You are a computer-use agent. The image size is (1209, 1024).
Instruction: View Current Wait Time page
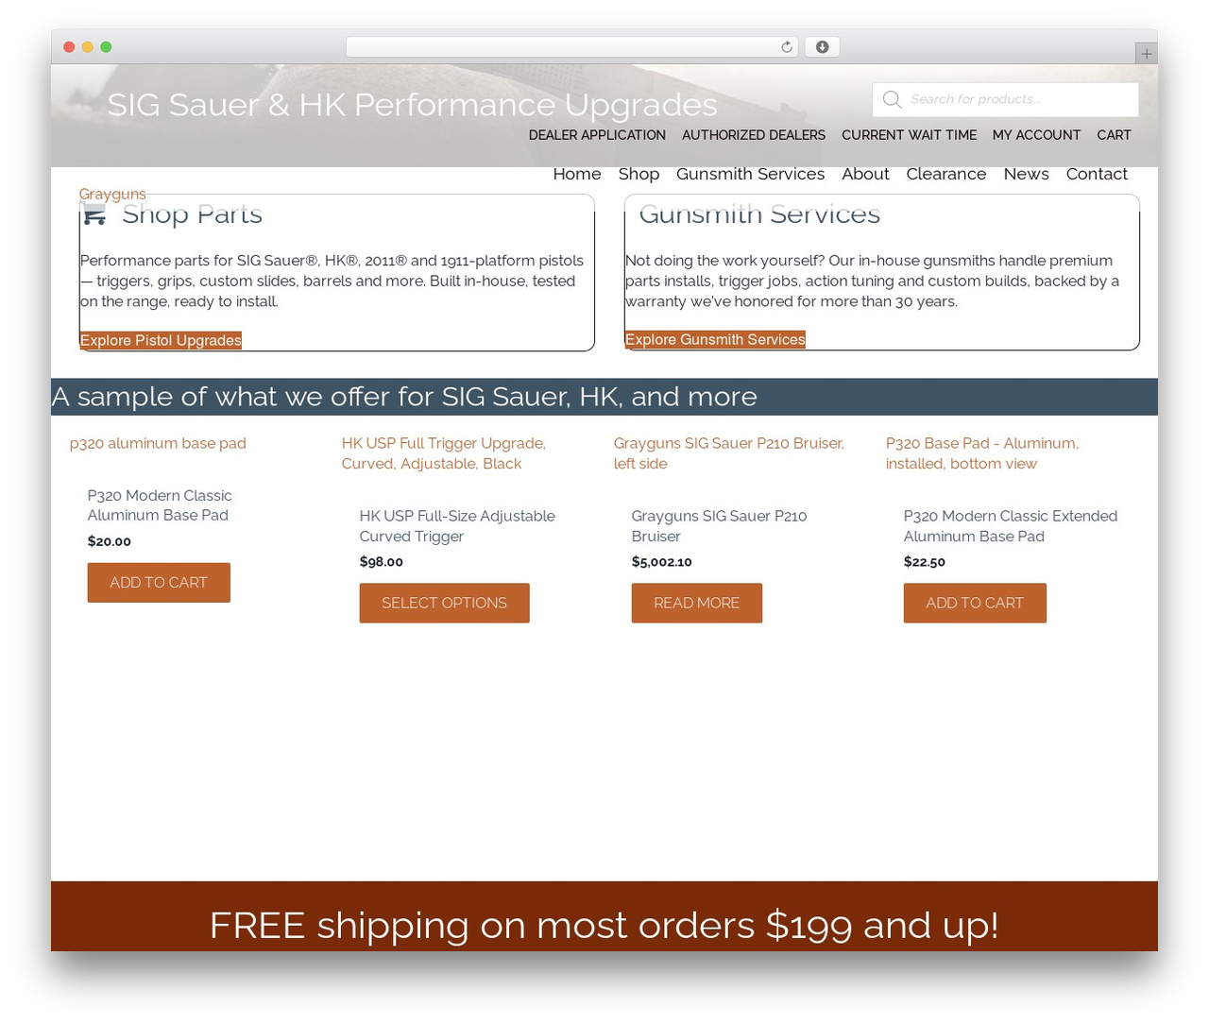[x=909, y=135]
